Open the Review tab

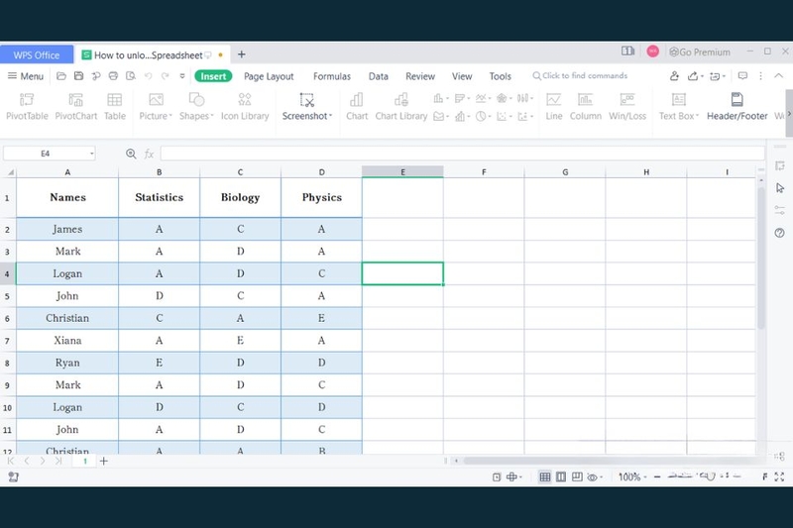coord(419,76)
